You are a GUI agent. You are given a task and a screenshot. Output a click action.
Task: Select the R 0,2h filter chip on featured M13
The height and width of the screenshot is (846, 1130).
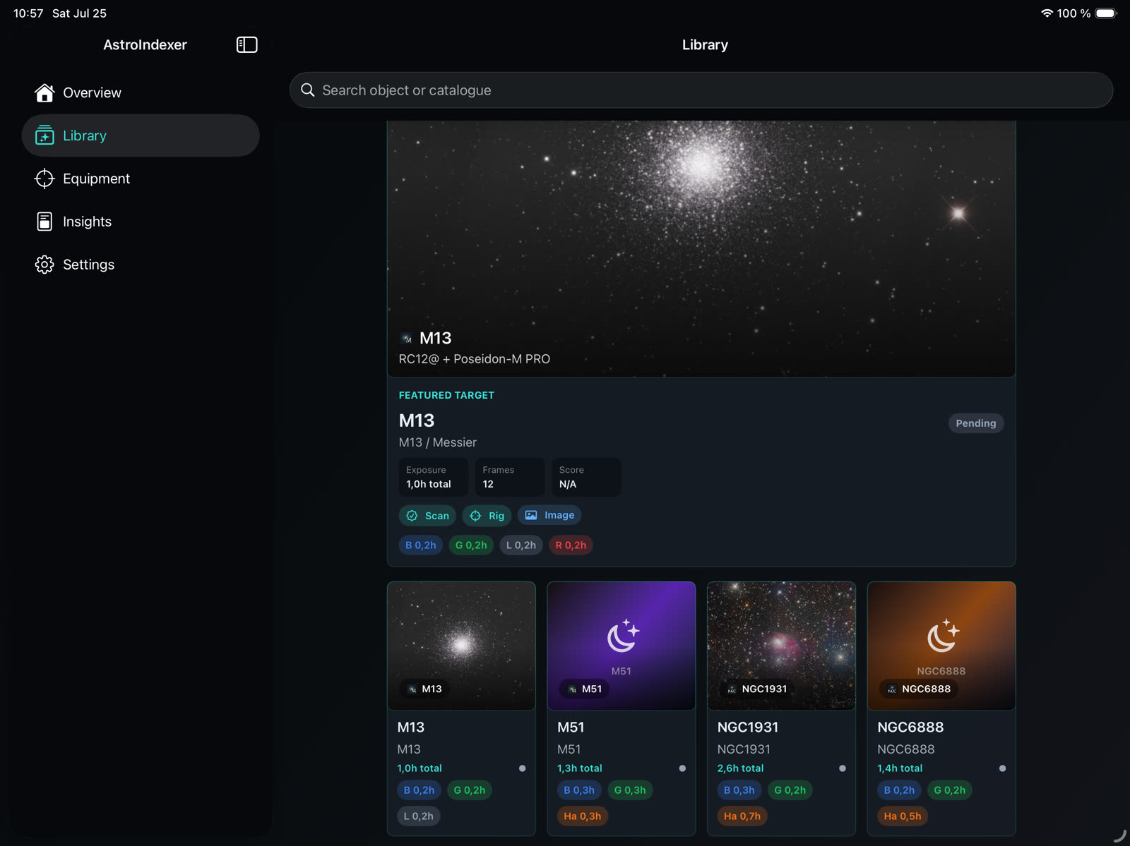point(571,545)
